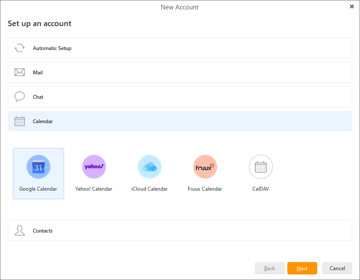Click the iCloud Calendar label text
The height and width of the screenshot is (280, 360).
click(x=150, y=189)
